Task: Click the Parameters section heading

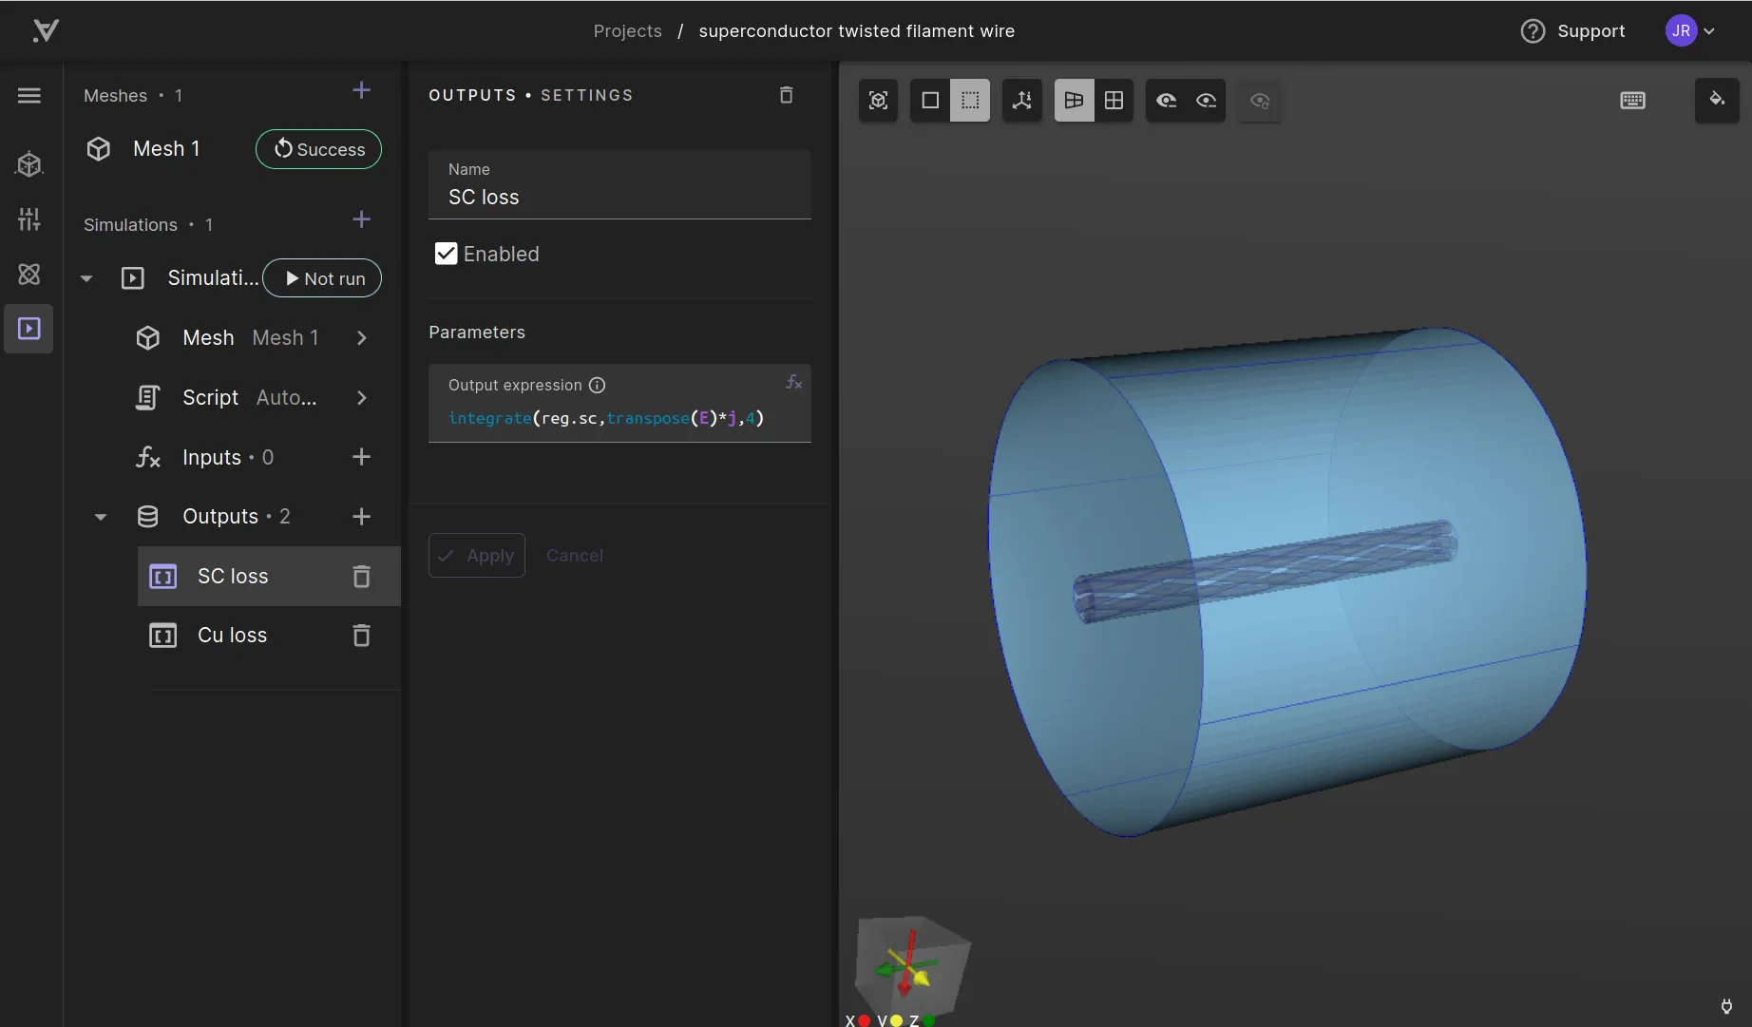Action: pos(477,333)
